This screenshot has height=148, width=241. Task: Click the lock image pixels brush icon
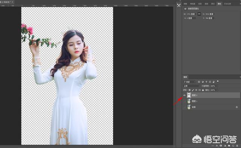coord(193,90)
